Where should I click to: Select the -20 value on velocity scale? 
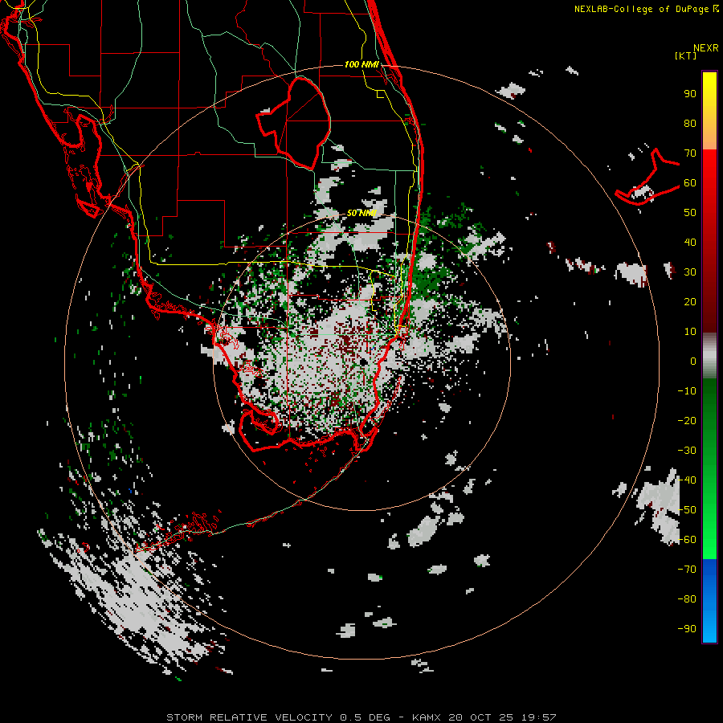[687, 421]
